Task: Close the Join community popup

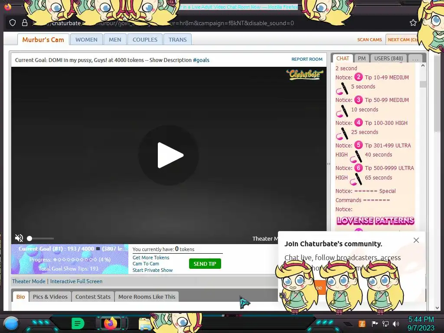Action: 416,240
